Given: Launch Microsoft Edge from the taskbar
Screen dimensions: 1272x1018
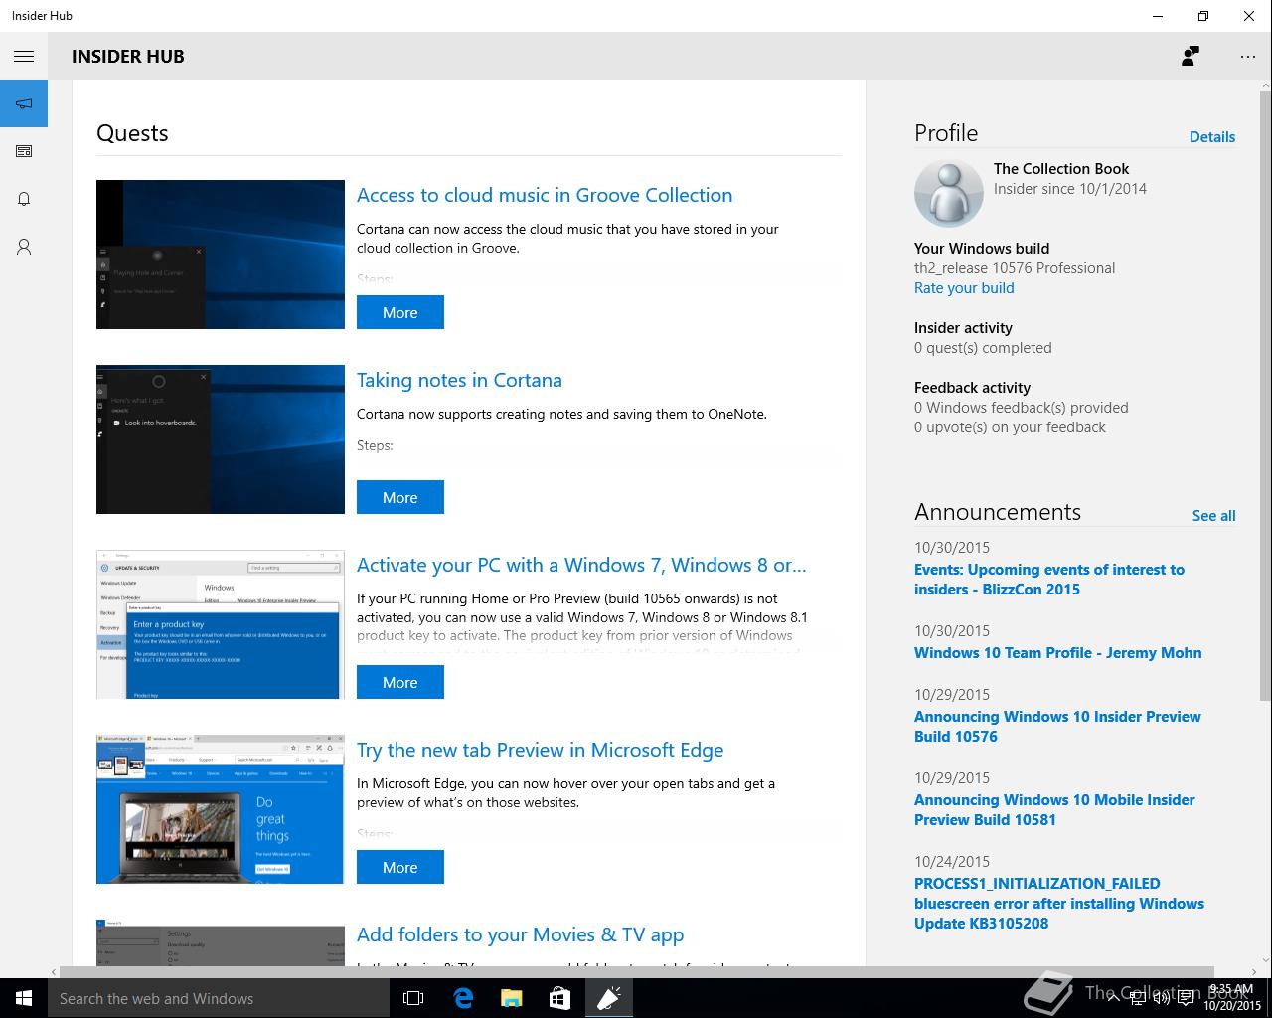Looking at the screenshot, I should [462, 998].
